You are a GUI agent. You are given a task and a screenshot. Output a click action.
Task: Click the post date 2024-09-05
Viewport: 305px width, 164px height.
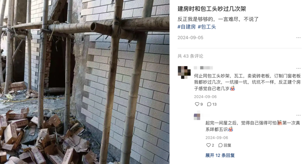pyautogui.click(x=190, y=38)
